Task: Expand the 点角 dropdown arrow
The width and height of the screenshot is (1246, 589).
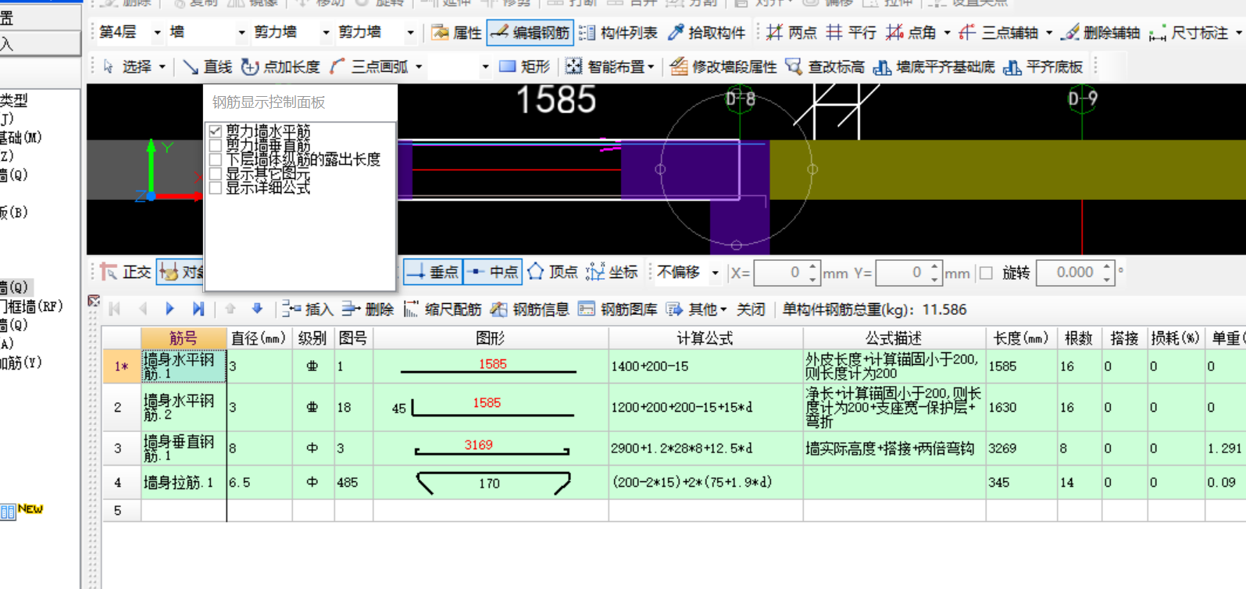Action: pyautogui.click(x=947, y=33)
